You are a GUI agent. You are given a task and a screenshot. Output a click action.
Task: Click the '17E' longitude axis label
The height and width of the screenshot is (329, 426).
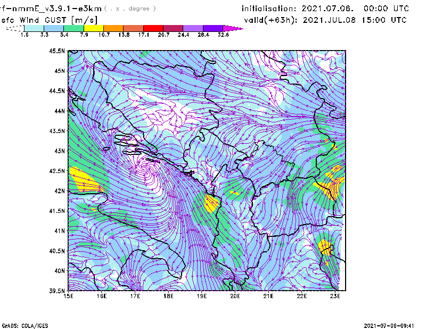[x=135, y=296]
